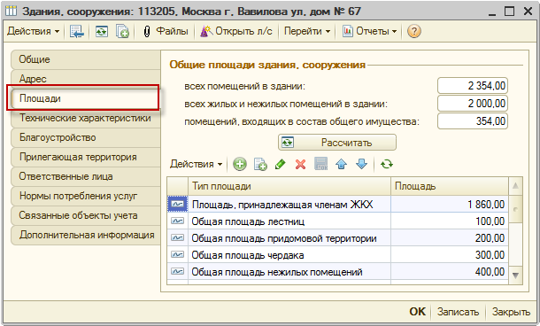The image size is (540, 326).
Task: Click the table refresh green arrows icon
Action: pyautogui.click(x=387, y=164)
